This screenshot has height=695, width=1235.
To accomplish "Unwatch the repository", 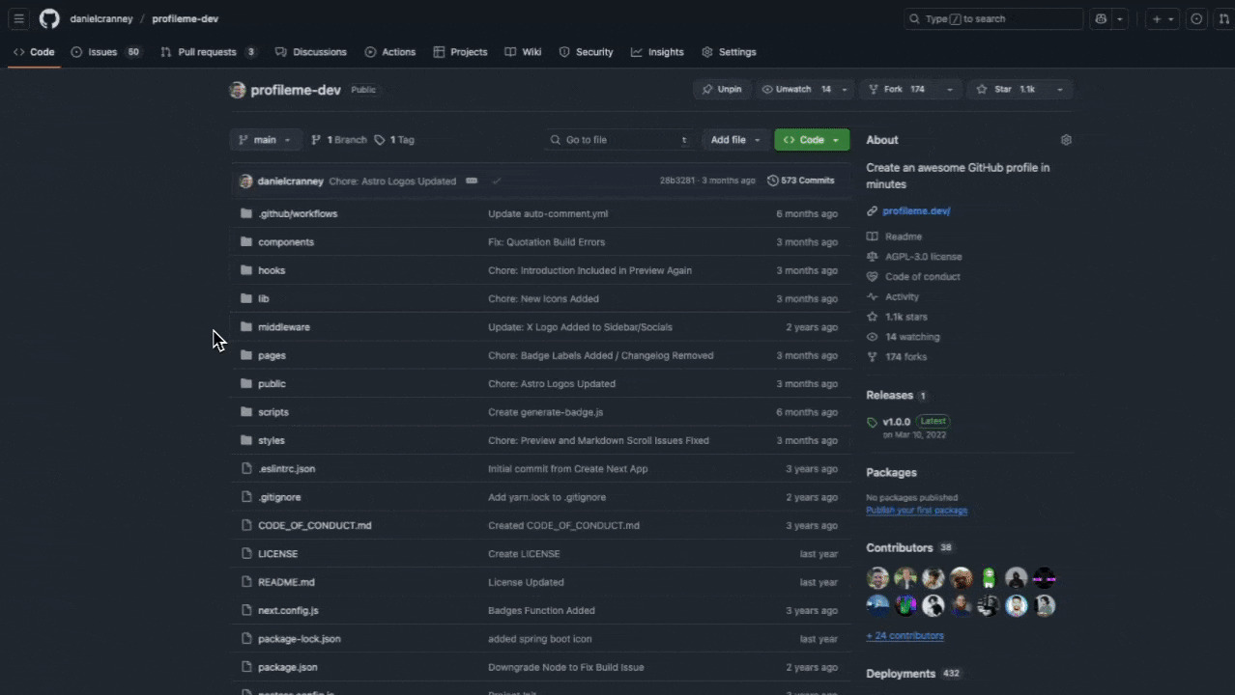I will click(790, 89).
